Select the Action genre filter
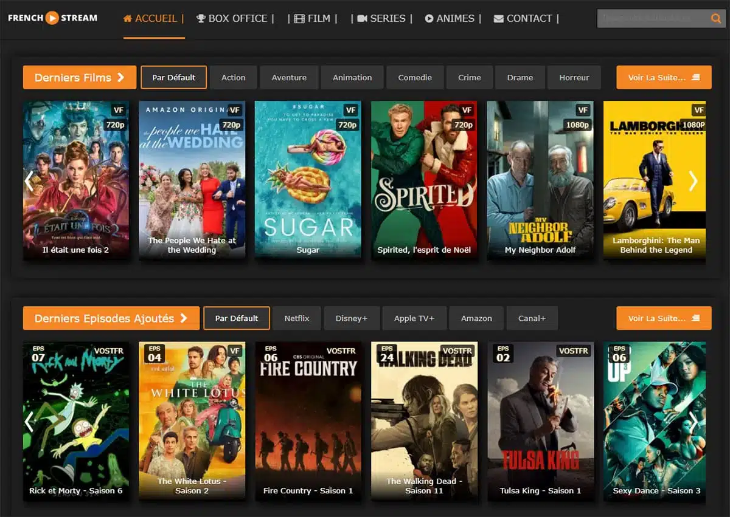The width and height of the screenshot is (730, 517). 234,77
